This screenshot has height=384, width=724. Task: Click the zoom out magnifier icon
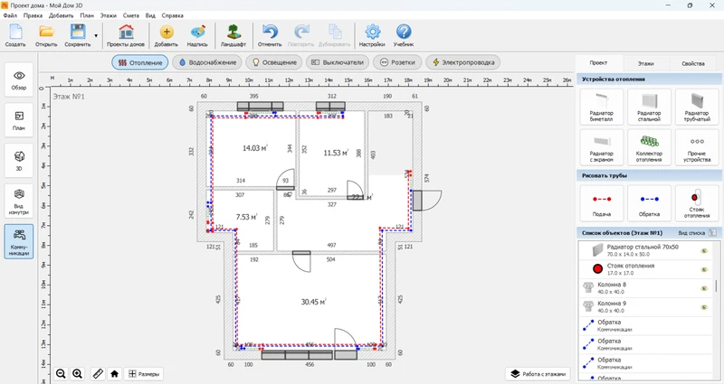click(61, 373)
